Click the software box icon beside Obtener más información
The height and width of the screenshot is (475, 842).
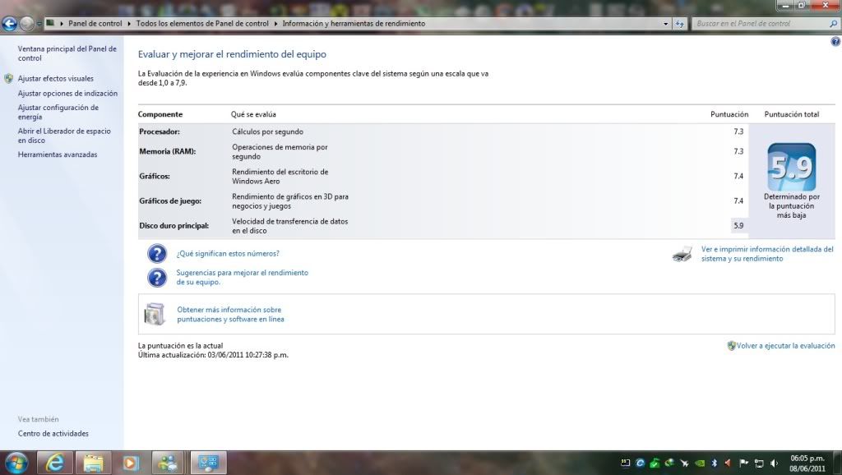155,314
